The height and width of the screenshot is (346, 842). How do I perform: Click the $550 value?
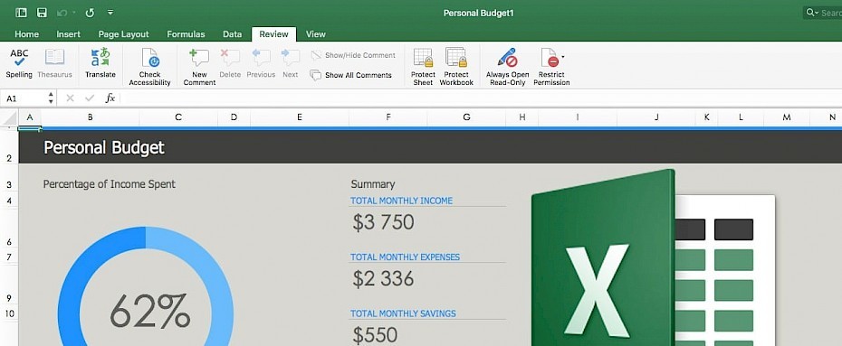[375, 335]
